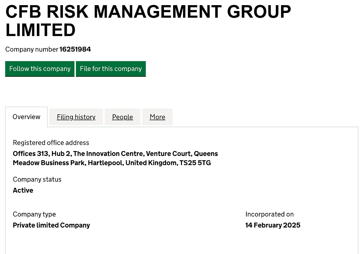Image resolution: width=361 pixels, height=254 pixels.
Task: Click the Company type heading
Action: [34, 214]
